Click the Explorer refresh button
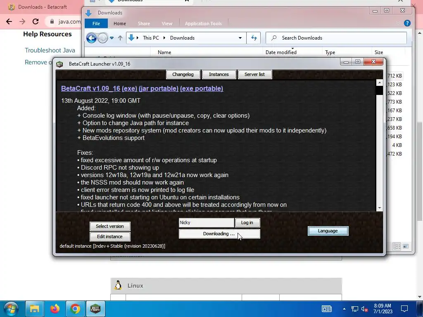 [x=254, y=38]
